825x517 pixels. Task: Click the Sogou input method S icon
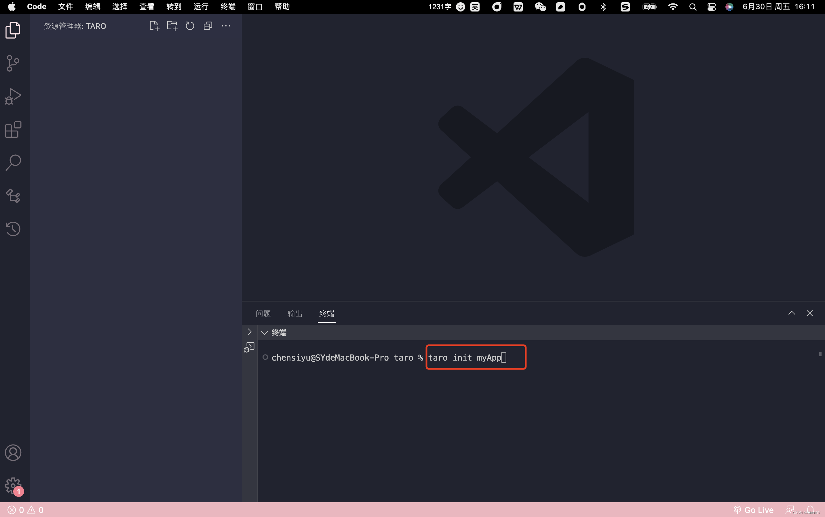coord(625,7)
